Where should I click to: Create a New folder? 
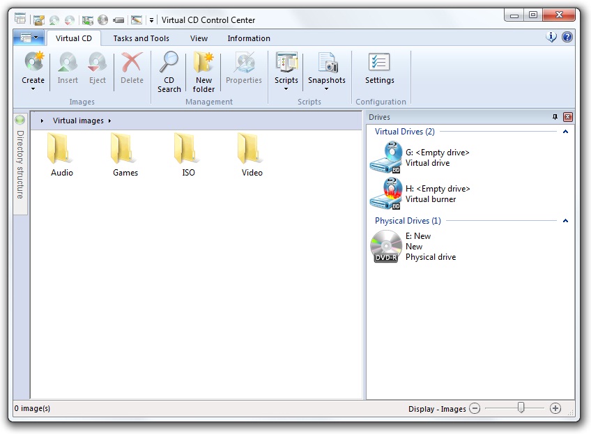(204, 72)
